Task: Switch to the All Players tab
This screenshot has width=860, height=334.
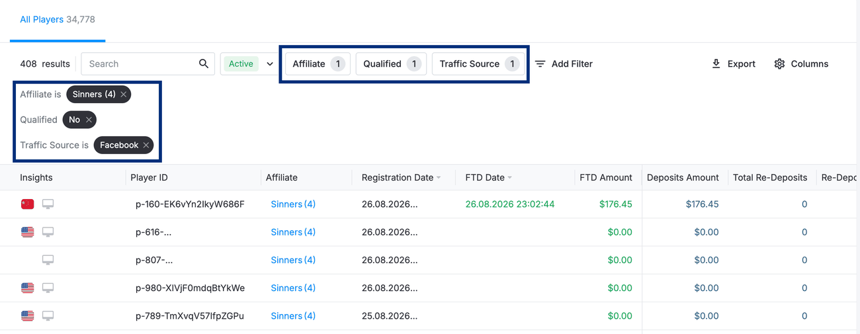Action: (58, 19)
